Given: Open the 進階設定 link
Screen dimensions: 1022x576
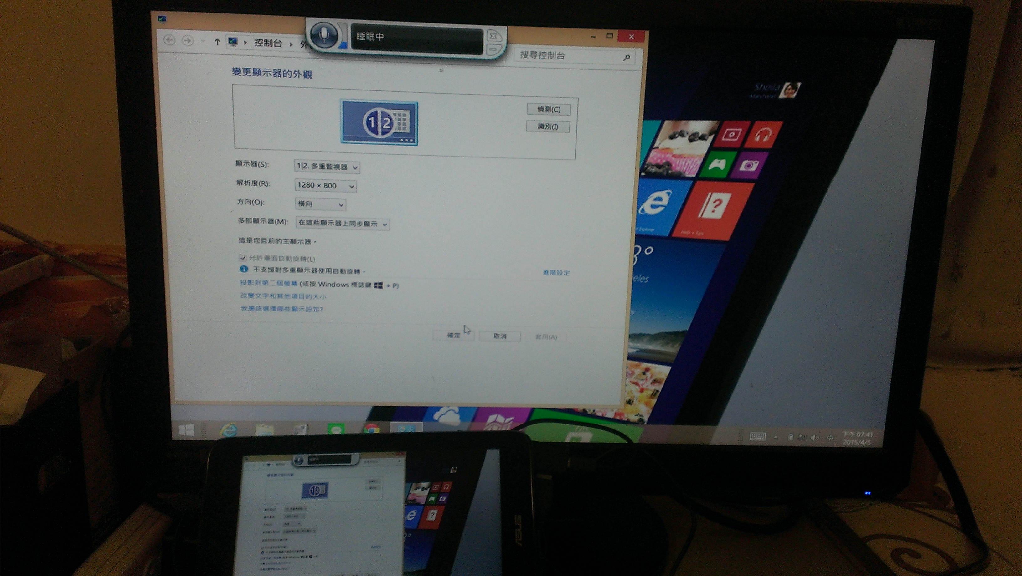Looking at the screenshot, I should 556,273.
